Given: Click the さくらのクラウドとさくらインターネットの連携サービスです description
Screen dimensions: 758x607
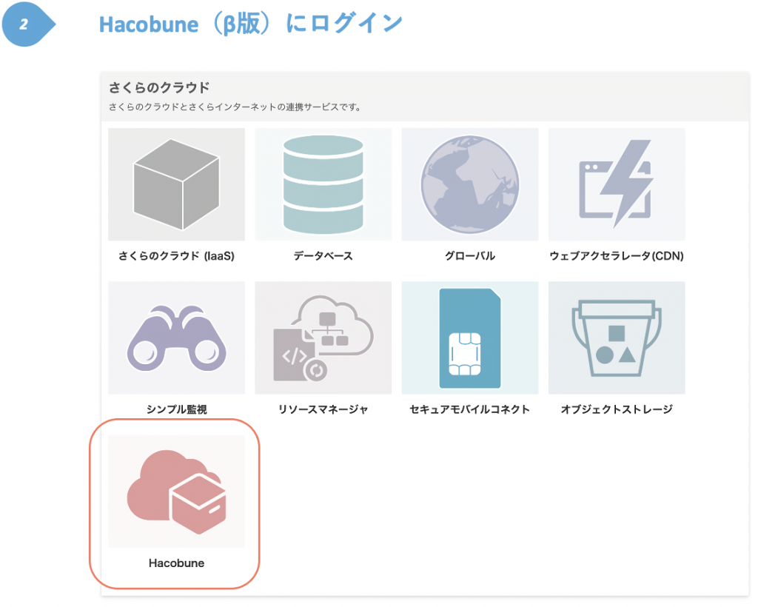Looking at the screenshot, I should pyautogui.click(x=235, y=107).
